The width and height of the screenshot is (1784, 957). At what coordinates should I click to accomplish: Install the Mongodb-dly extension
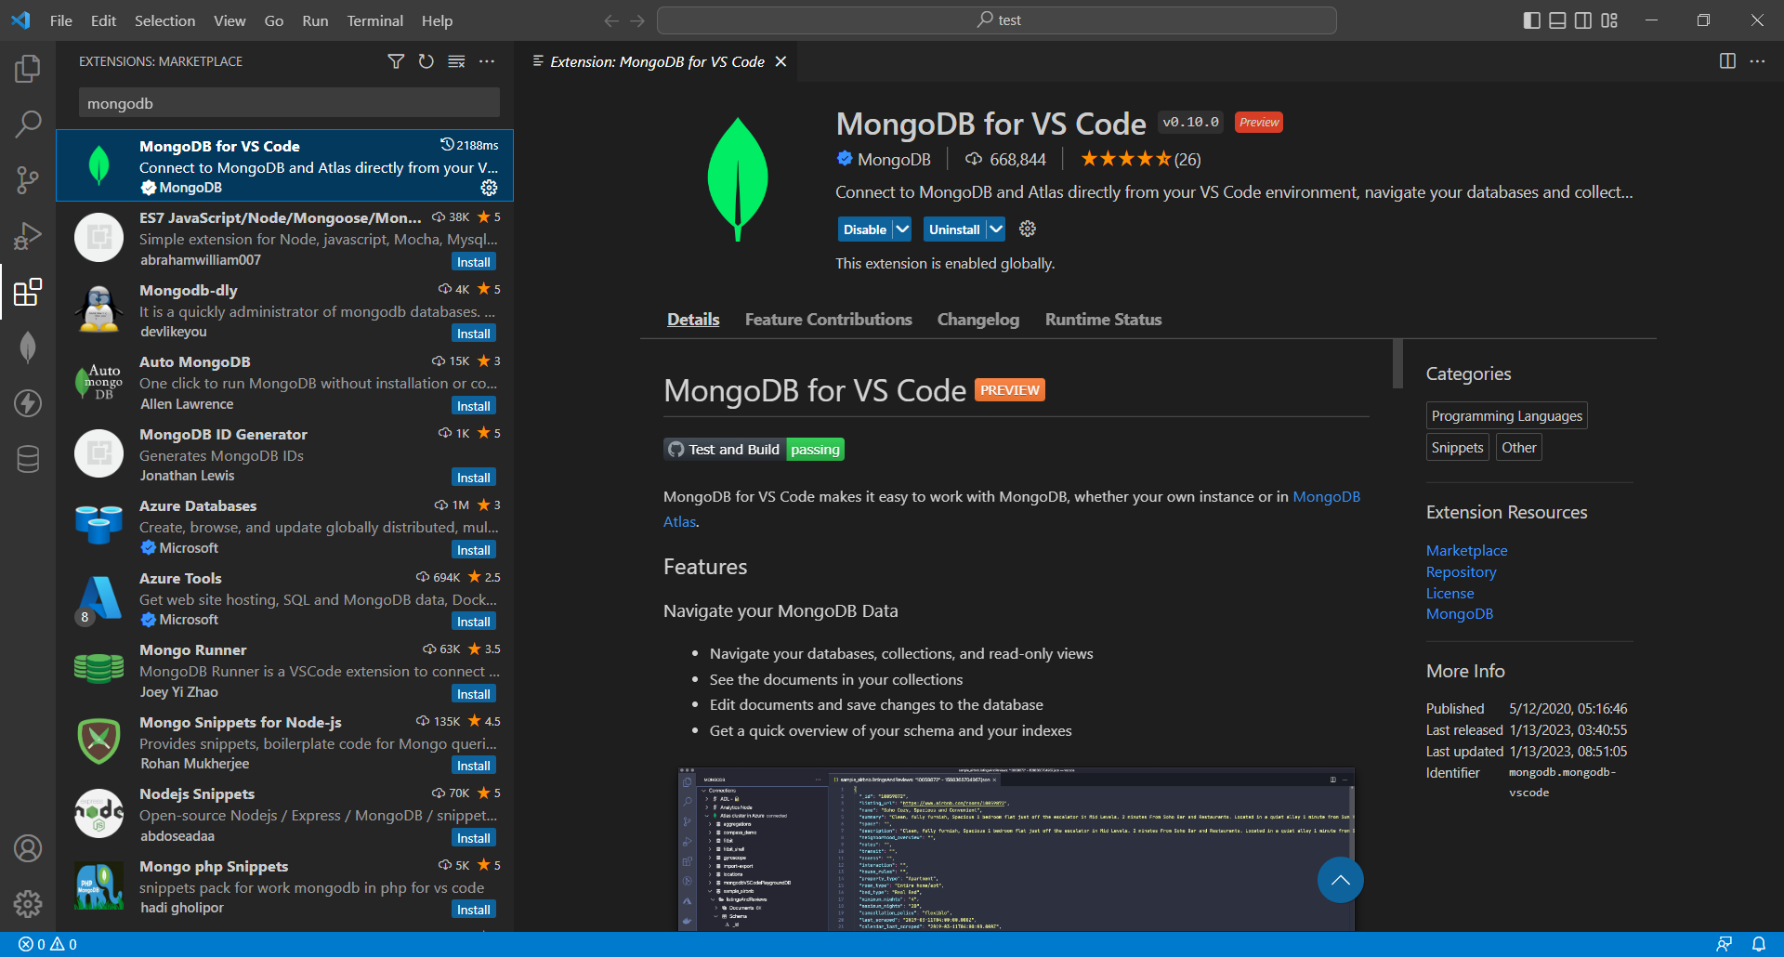pos(474,334)
